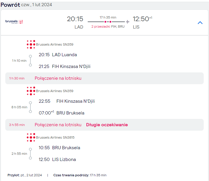Click the Brussels Airlines logo in header
Viewport: 209px width, 181px height.
click(14, 22)
